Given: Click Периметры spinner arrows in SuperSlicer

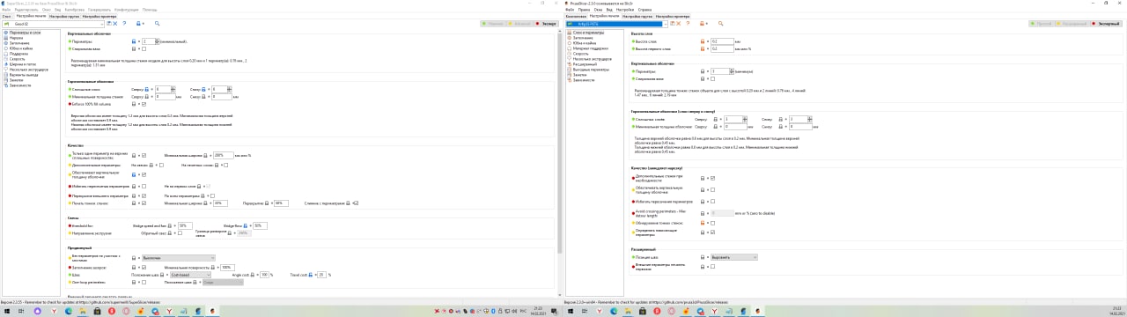Looking at the screenshot, I should point(157,41).
